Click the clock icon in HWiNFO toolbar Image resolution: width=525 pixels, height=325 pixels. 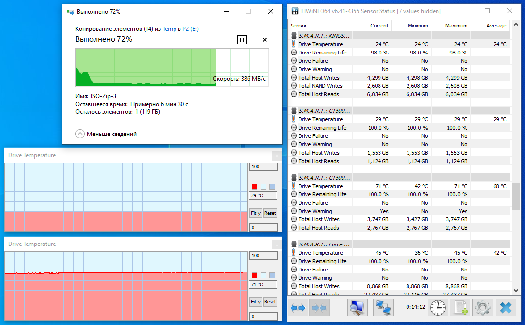[437, 307]
